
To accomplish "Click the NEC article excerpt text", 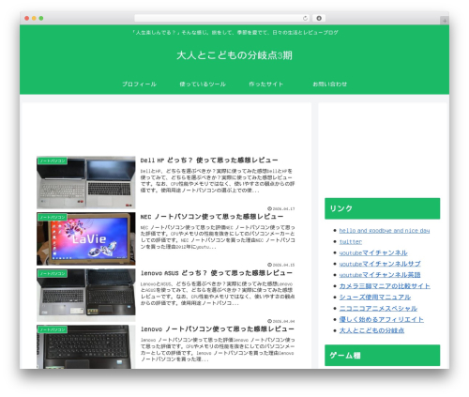I will [218, 237].
